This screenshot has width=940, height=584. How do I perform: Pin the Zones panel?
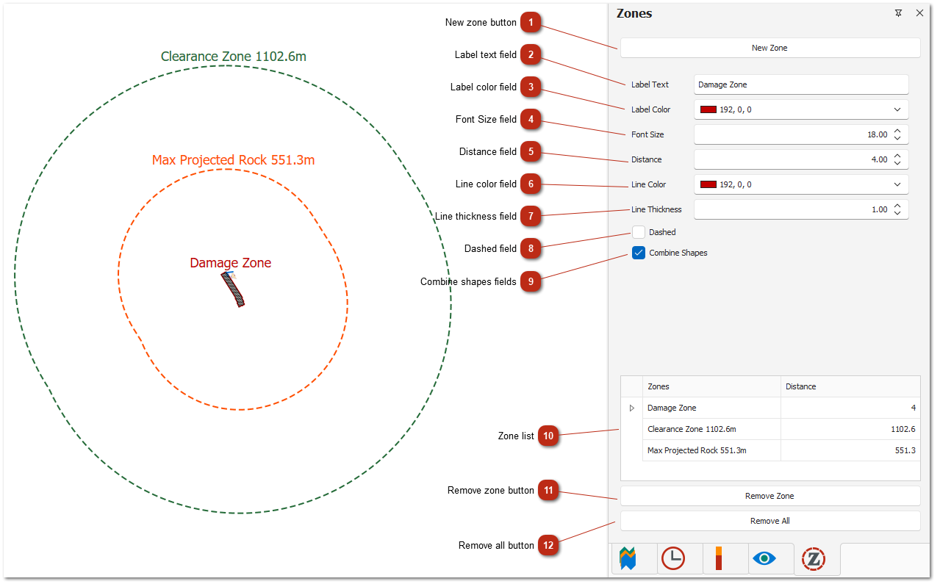pos(898,13)
